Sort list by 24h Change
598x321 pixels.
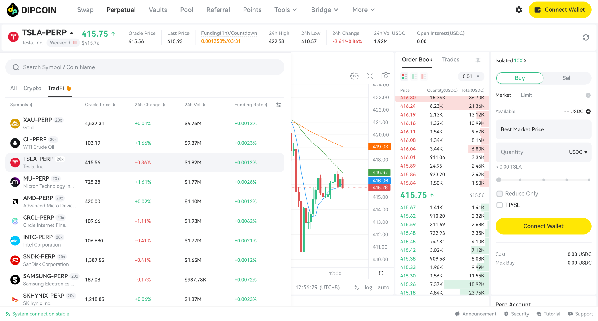point(150,105)
